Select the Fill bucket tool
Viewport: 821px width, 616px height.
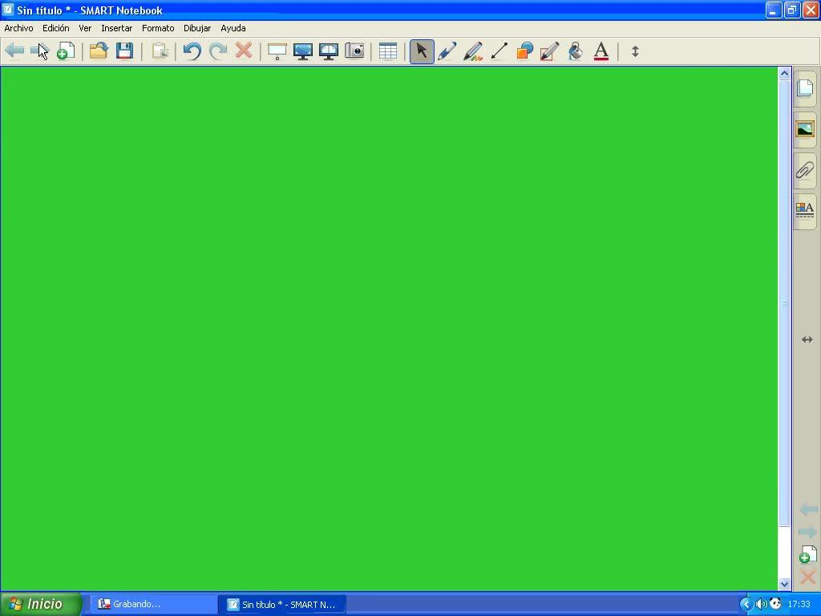(x=576, y=51)
